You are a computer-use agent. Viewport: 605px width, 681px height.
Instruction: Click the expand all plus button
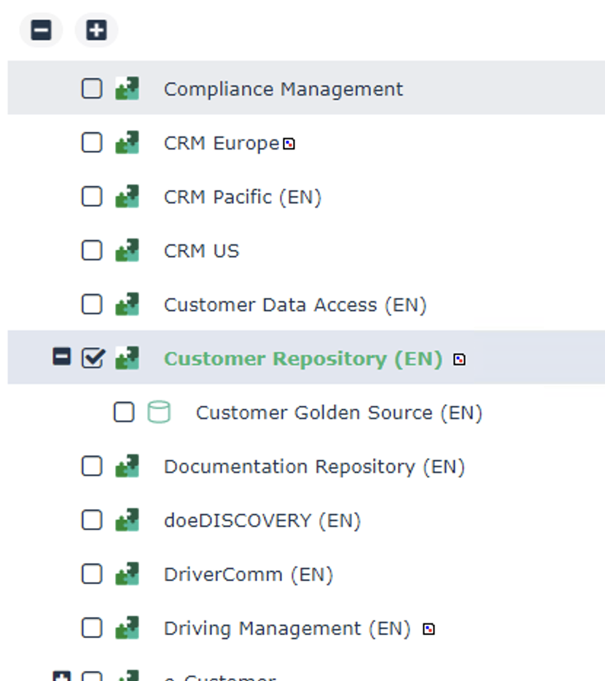coord(96,31)
